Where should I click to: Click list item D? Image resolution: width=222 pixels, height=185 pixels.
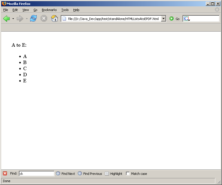[x=25, y=75]
